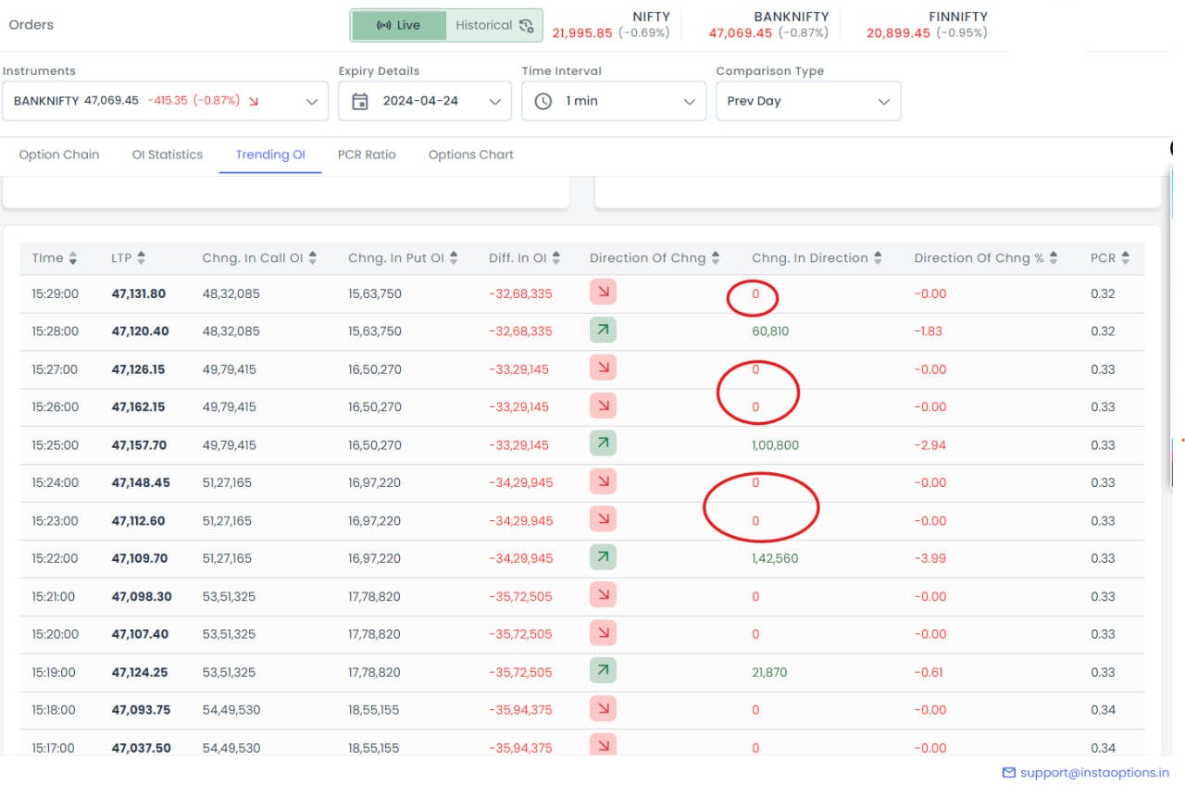Click the BANKNIFTY index quote in the header

pos(768,25)
